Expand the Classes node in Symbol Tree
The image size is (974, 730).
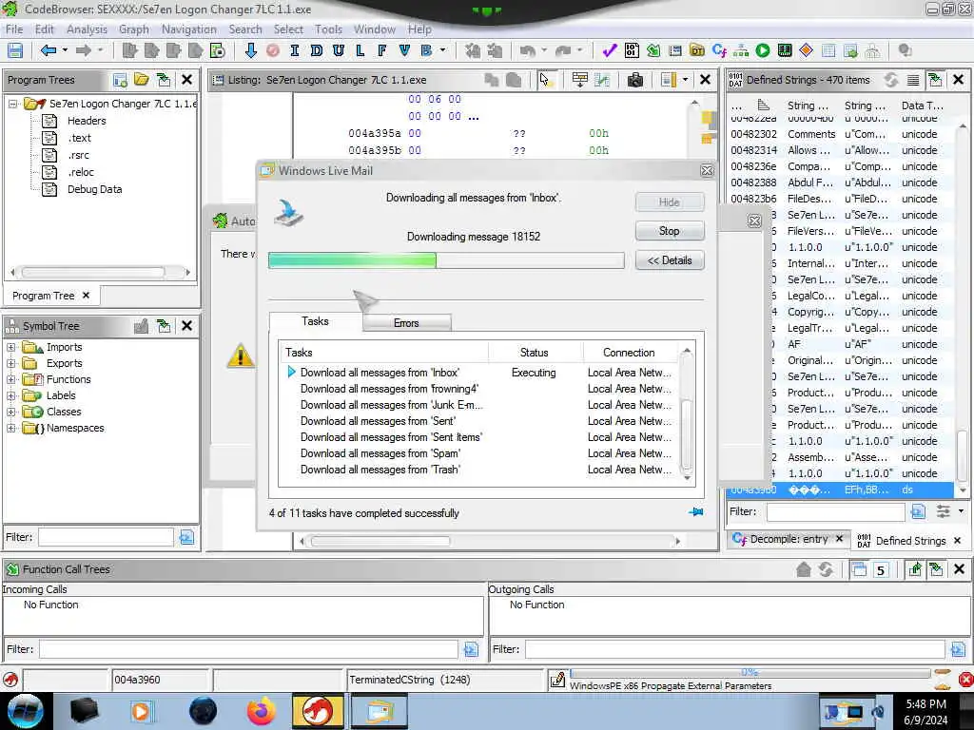click(11, 413)
